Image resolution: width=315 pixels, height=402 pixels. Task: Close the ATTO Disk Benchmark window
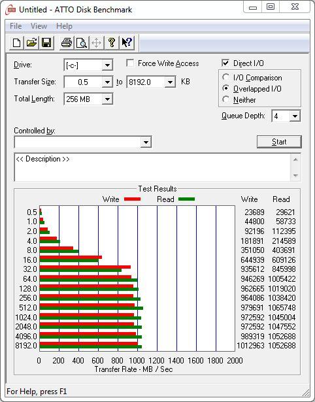pyautogui.click(x=295, y=7)
